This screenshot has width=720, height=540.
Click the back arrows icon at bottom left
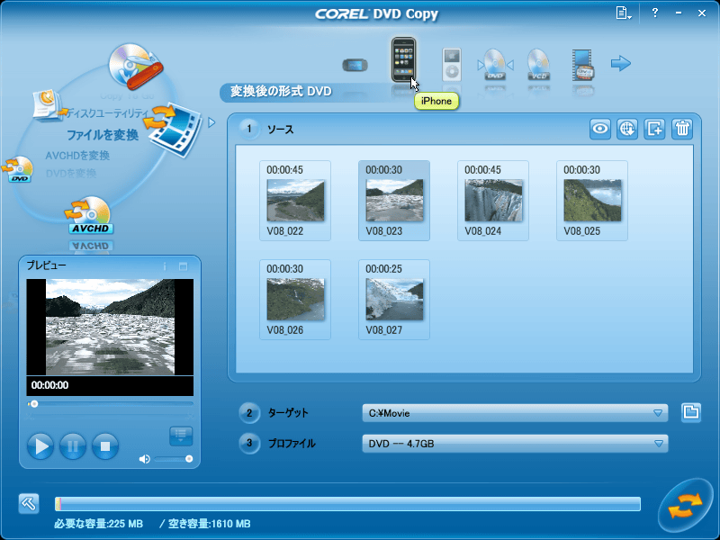[29, 503]
